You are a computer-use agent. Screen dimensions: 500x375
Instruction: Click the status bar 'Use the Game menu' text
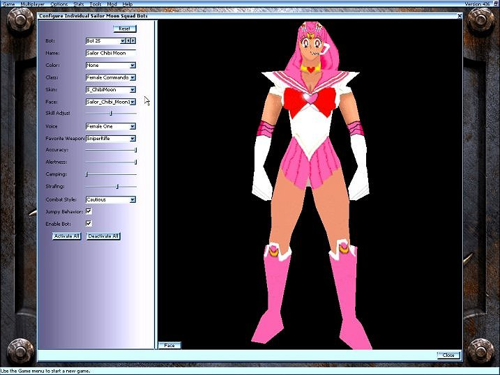[x=45, y=371]
